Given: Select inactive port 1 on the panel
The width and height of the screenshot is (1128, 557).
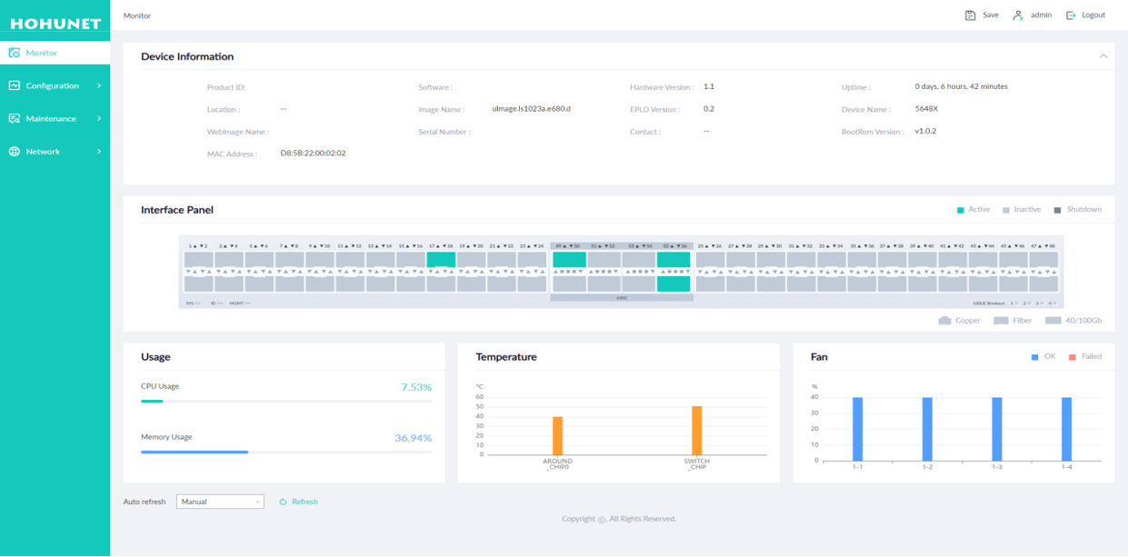Looking at the screenshot, I should (198, 260).
